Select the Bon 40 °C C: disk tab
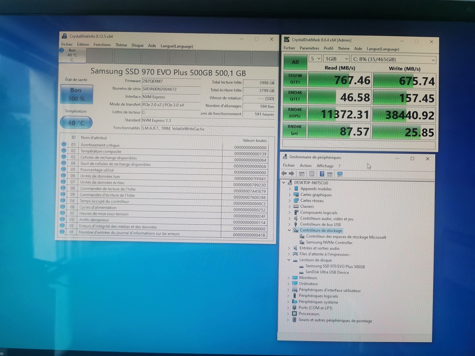Viewport: 475px width, 356px height. 72,55
